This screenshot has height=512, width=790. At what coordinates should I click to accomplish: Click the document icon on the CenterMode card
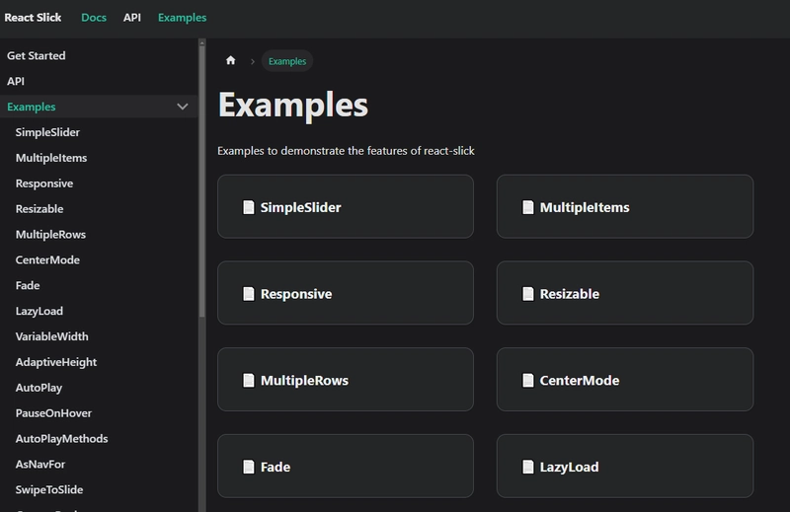[x=528, y=381]
